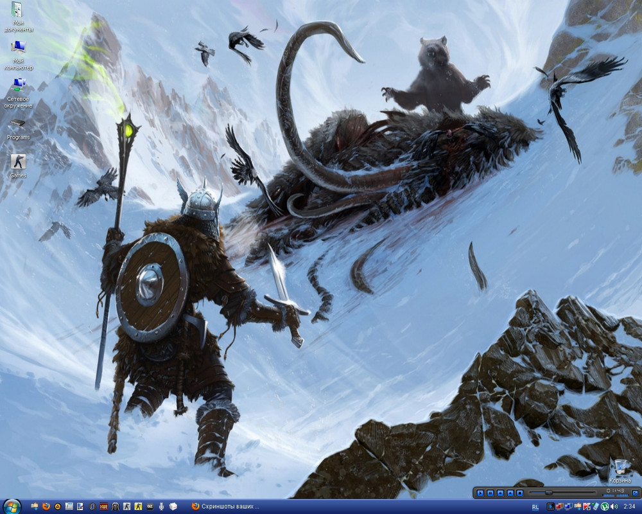Image resolution: width=642 pixels, height=514 pixels.
Task: Select the Programs desktop folder icon
Action: tap(18, 128)
